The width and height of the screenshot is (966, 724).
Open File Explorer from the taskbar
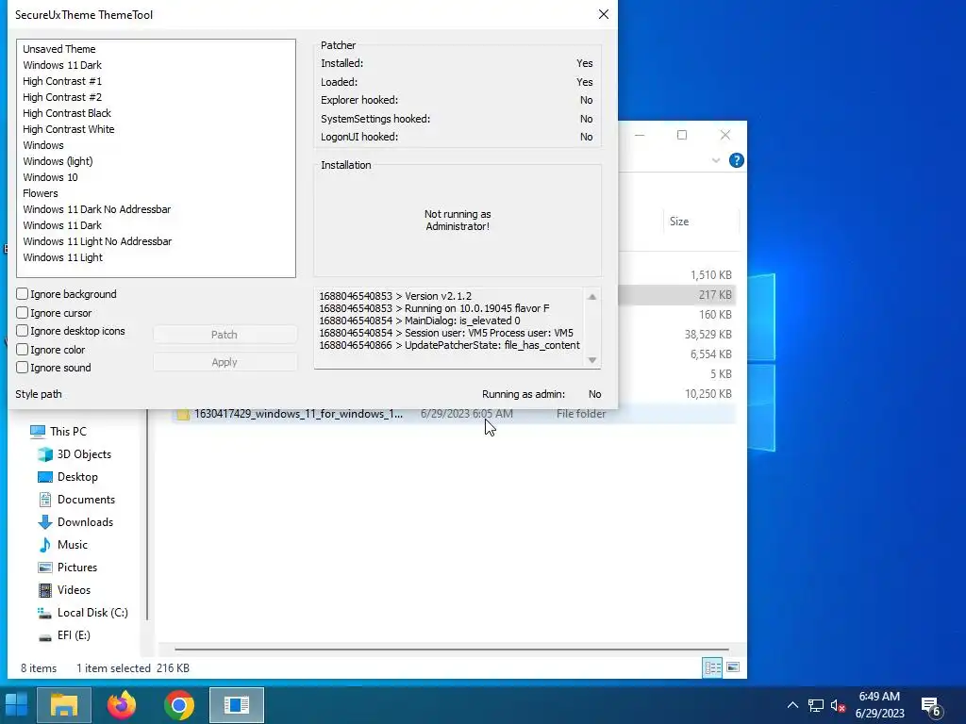[x=63, y=705]
